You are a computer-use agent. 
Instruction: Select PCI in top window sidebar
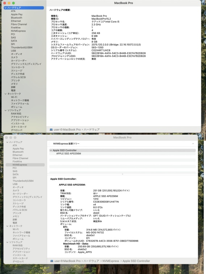[x=13, y=34]
